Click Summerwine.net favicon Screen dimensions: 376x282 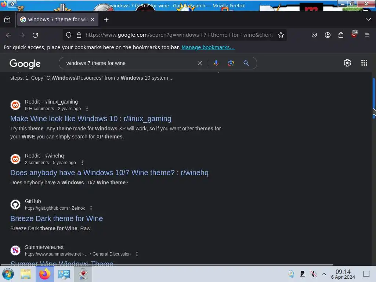click(x=15, y=250)
